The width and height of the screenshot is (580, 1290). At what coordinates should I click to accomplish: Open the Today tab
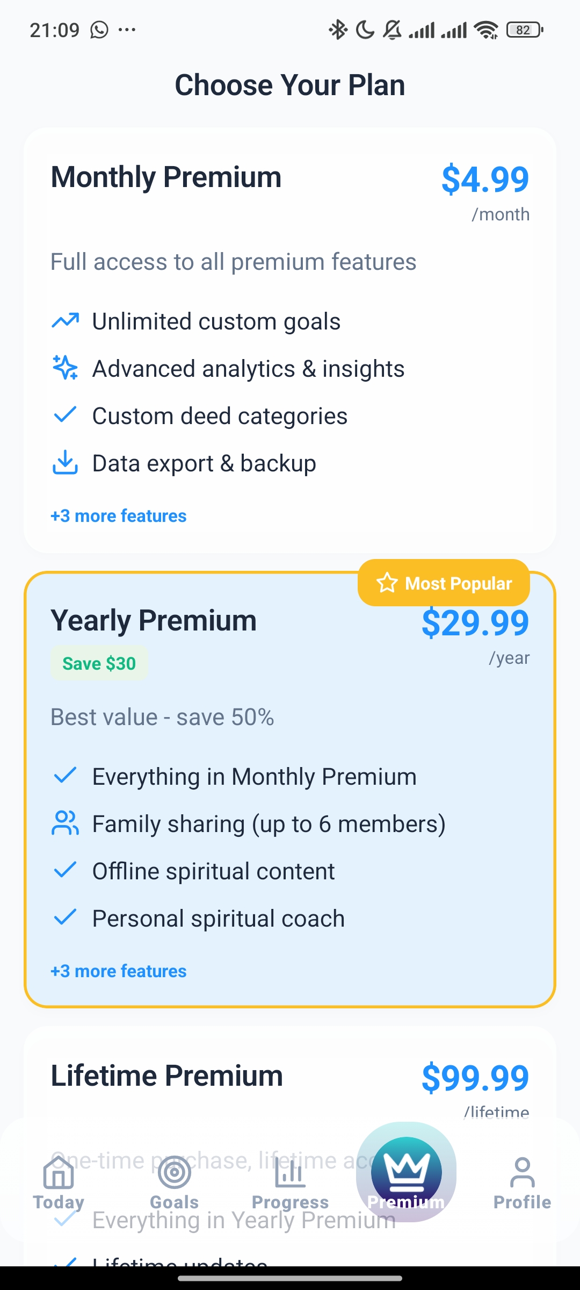[x=59, y=1182]
